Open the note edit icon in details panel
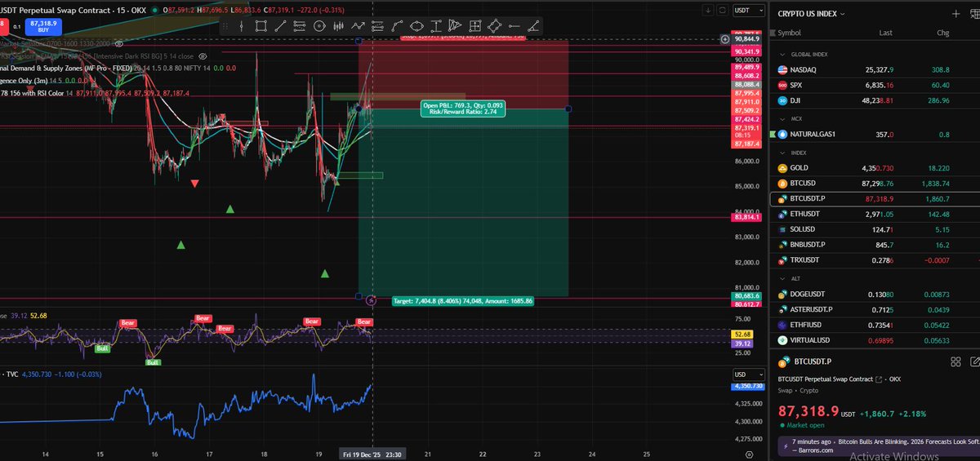 (973, 361)
